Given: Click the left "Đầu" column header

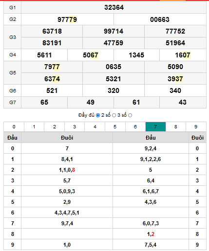Looking at the screenshot, I should (12, 138).
